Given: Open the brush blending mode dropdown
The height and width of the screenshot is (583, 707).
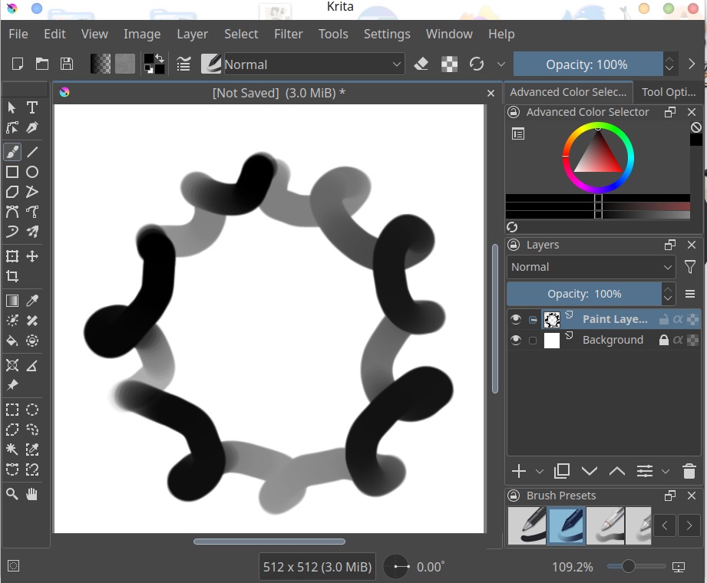Looking at the screenshot, I should coord(313,64).
